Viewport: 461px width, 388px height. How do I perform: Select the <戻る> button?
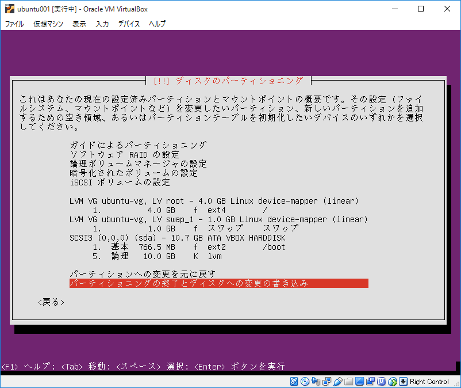coord(51,302)
